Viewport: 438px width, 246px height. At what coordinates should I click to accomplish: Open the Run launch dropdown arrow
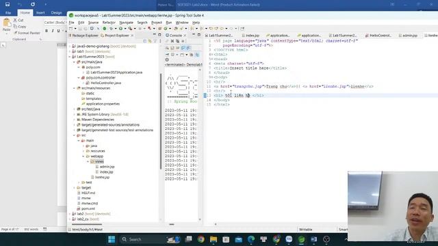coord(125,29)
